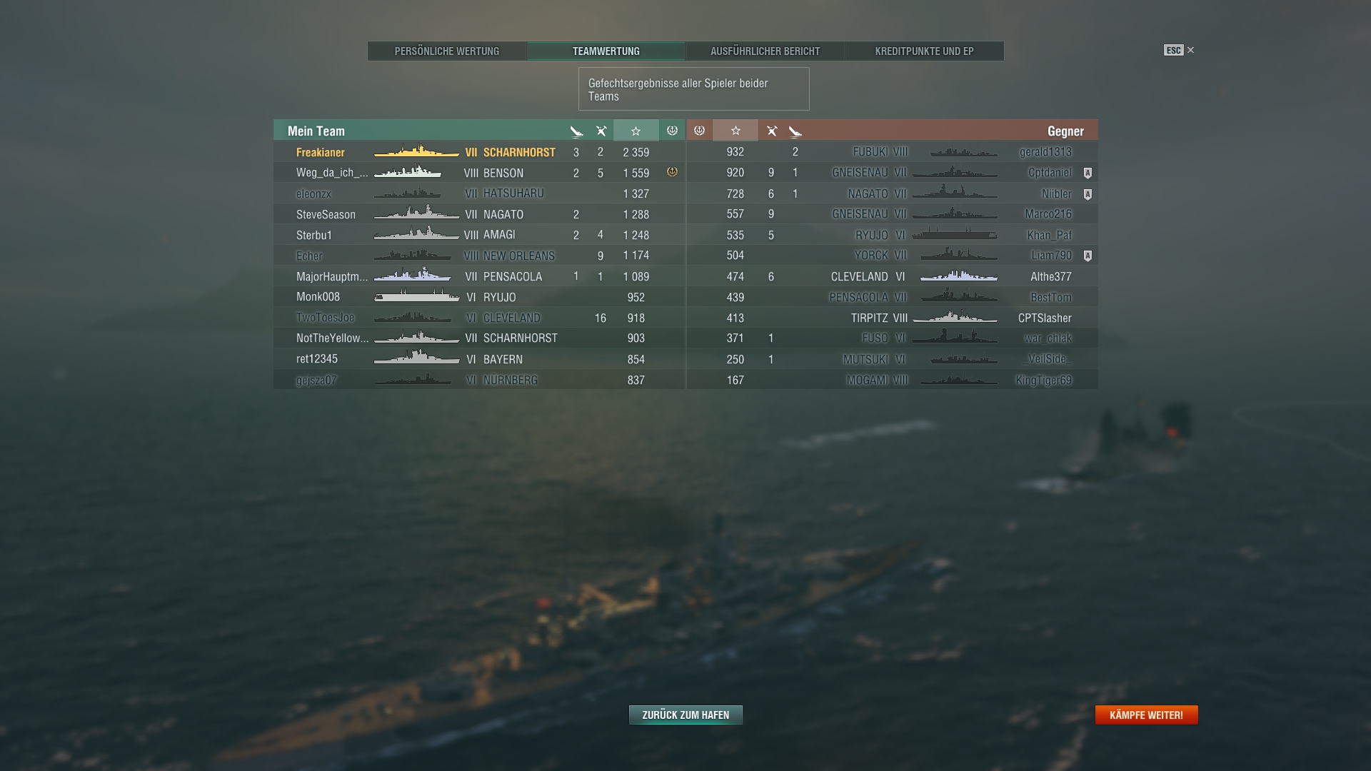Click my team's achievements medal column icon
1371x771 pixels.
[x=672, y=131]
